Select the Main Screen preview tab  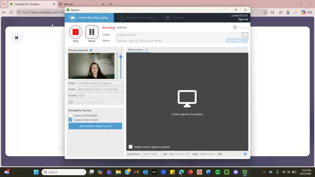tap(135, 50)
